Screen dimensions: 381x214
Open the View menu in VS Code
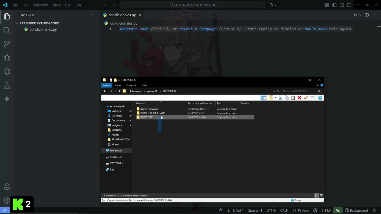pyautogui.click(x=56, y=5)
